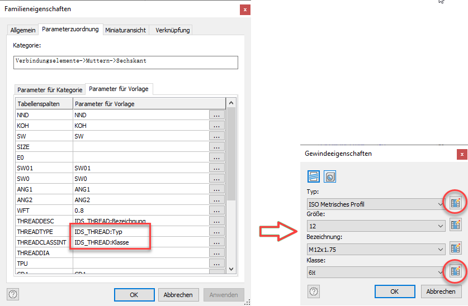
Task: Select the empty parameter cell for SIZE
Action: [x=141, y=147]
